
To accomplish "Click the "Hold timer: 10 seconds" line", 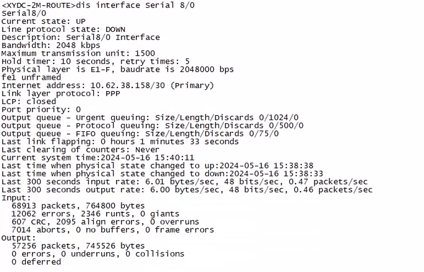I will (55, 61).
